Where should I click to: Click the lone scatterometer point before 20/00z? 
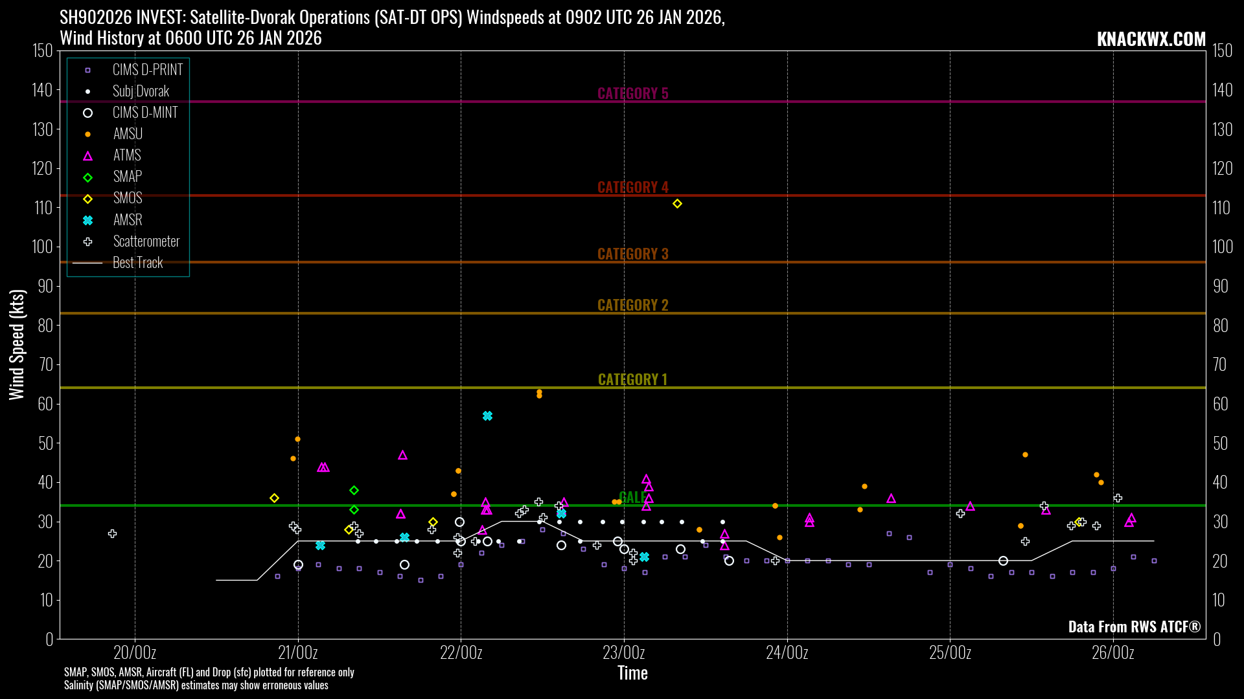point(113,534)
